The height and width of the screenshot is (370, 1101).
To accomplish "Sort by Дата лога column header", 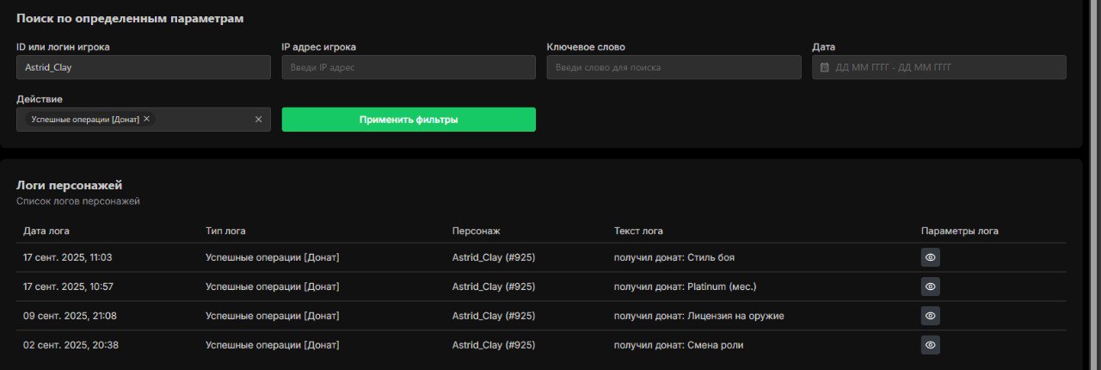I will pos(46,231).
